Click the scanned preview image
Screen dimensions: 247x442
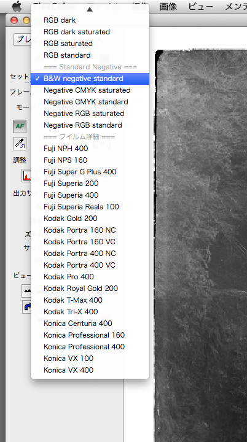coord(202,245)
